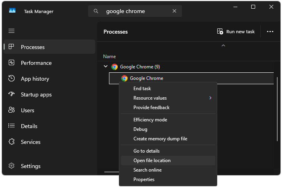The width and height of the screenshot is (282, 187).
Task: Choose Provide feedback in context menu
Action: click(168, 108)
